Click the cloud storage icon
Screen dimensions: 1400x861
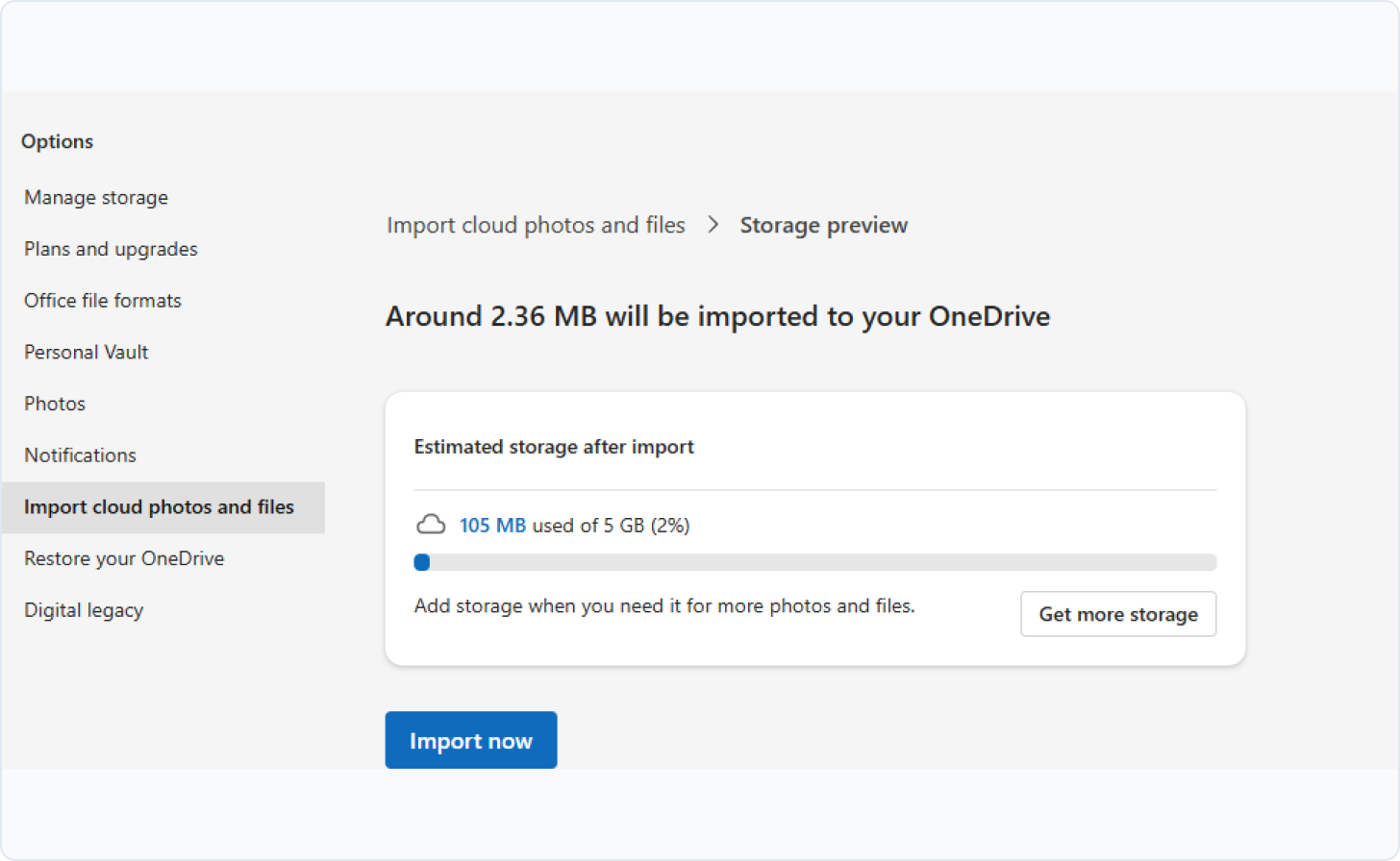coord(431,525)
